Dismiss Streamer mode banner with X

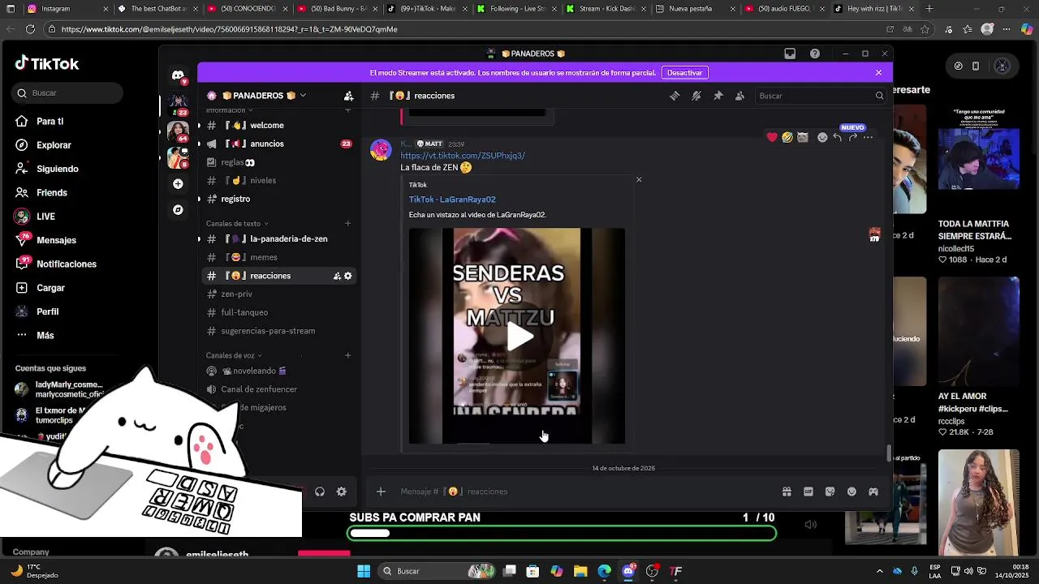tap(878, 72)
